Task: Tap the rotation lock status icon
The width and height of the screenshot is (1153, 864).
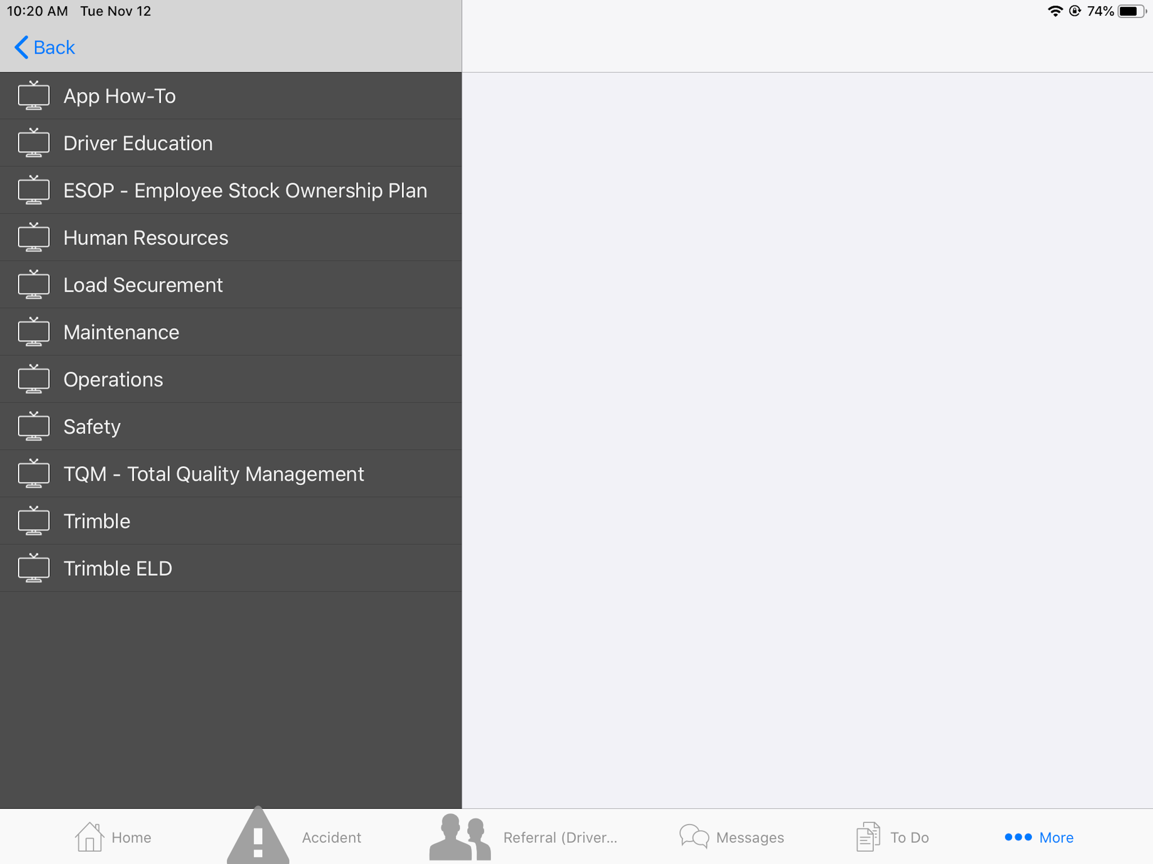Action: [1075, 11]
